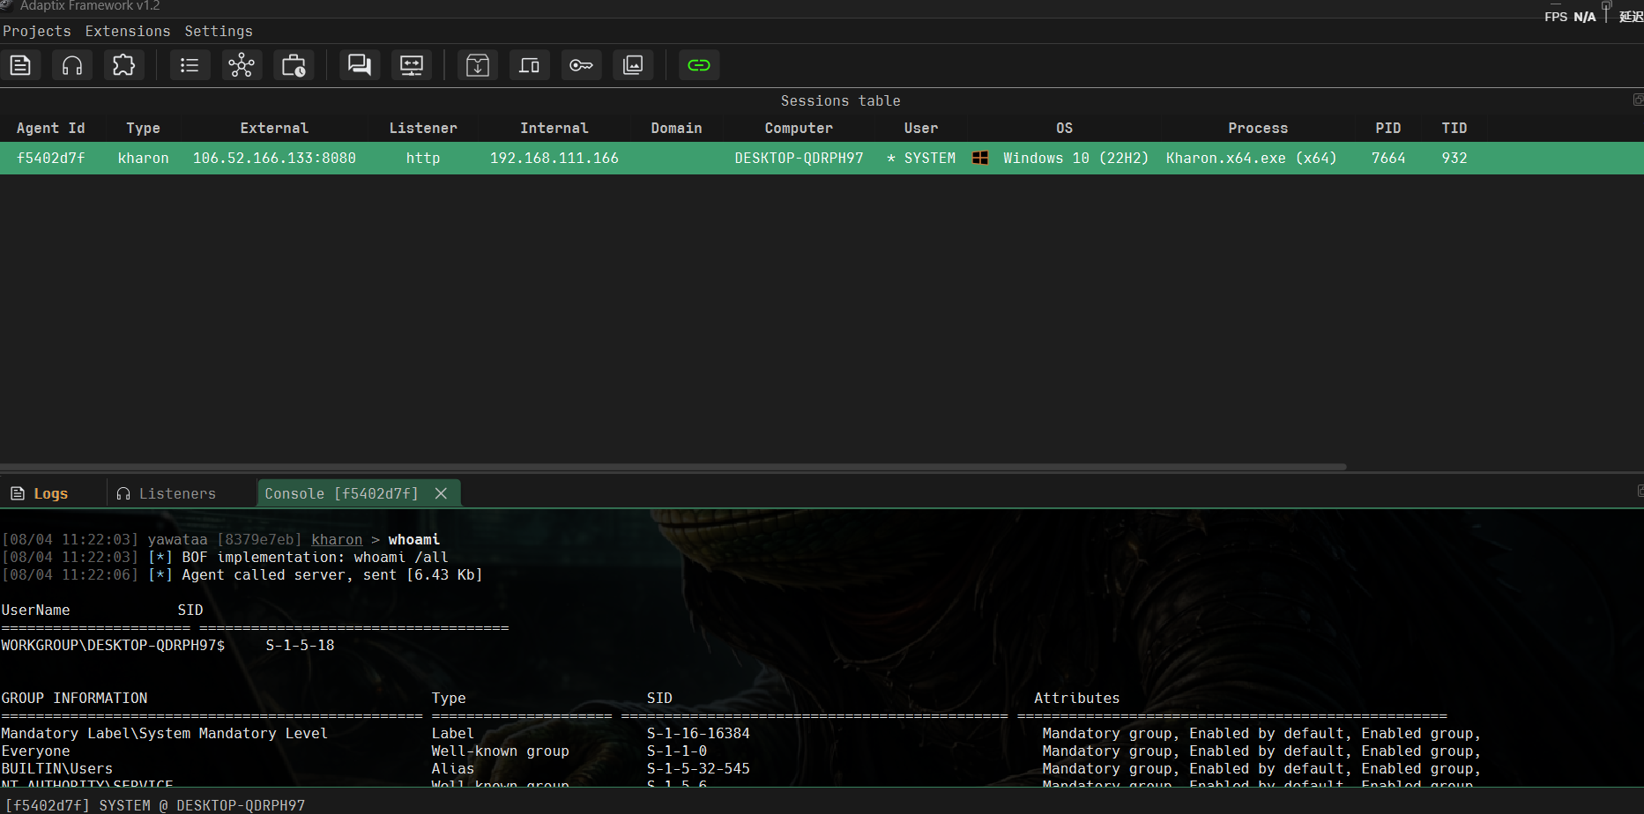This screenshot has width=1644, height=814.
Task: Sort sessions by External column header
Action: click(x=274, y=129)
